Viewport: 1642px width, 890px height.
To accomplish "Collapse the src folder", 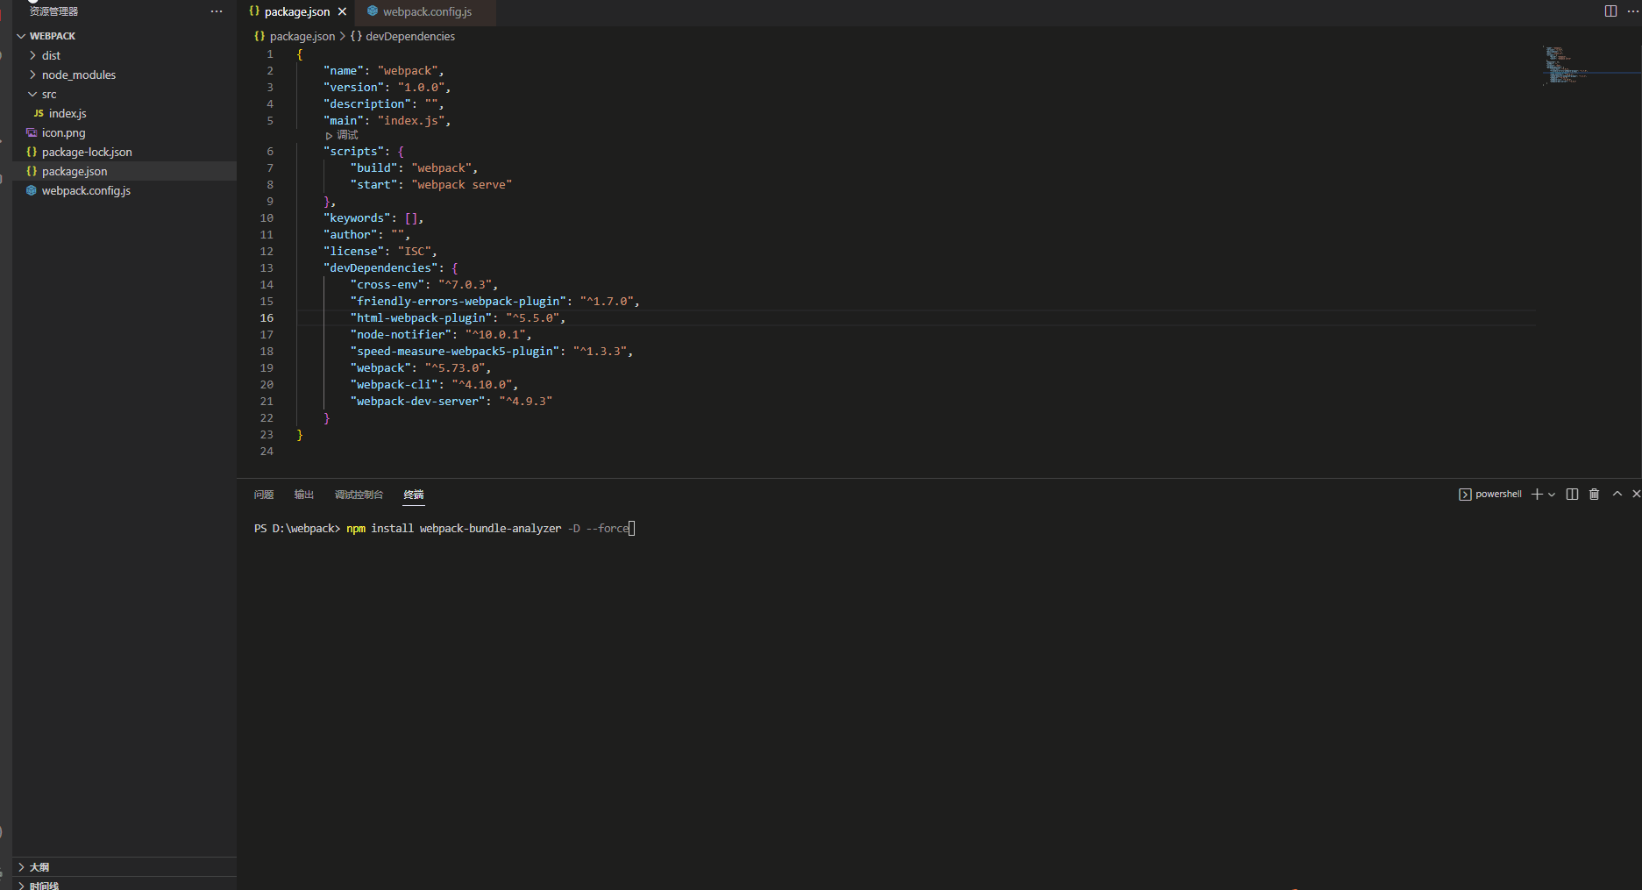I will coord(33,94).
